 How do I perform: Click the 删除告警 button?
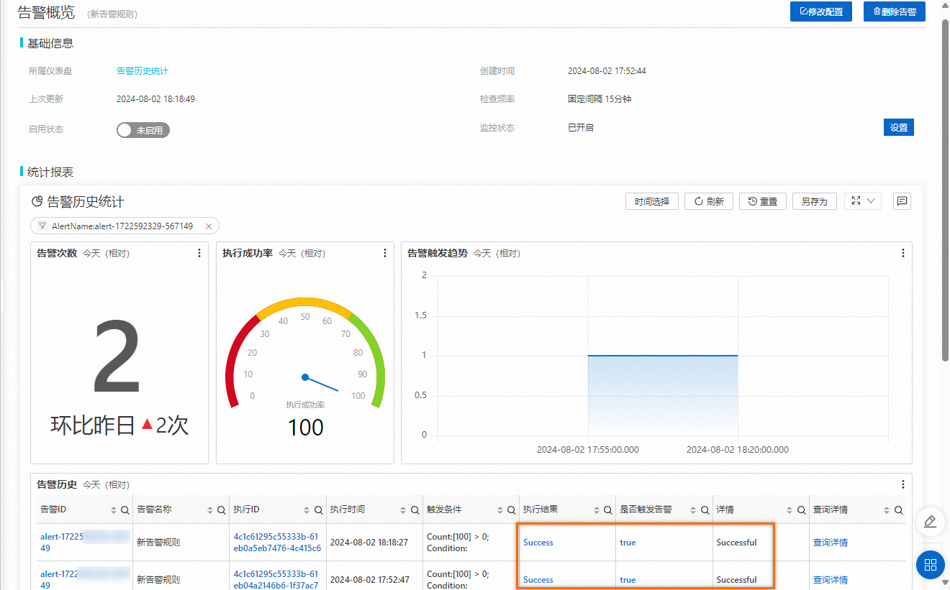[x=895, y=11]
